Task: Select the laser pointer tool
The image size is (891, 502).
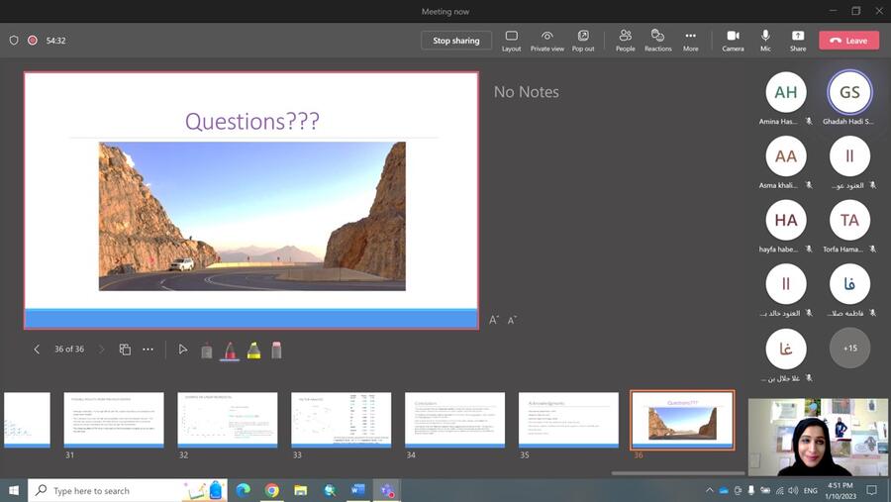Action: [x=206, y=350]
